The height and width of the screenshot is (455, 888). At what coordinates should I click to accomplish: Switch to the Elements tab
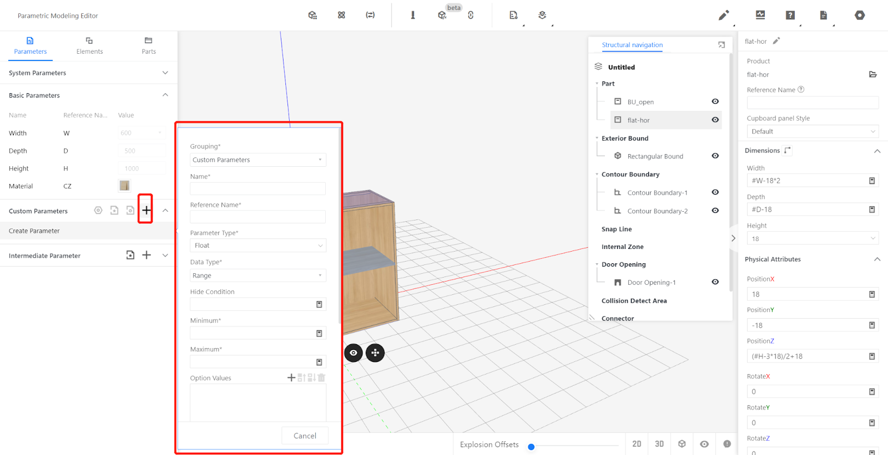(89, 45)
